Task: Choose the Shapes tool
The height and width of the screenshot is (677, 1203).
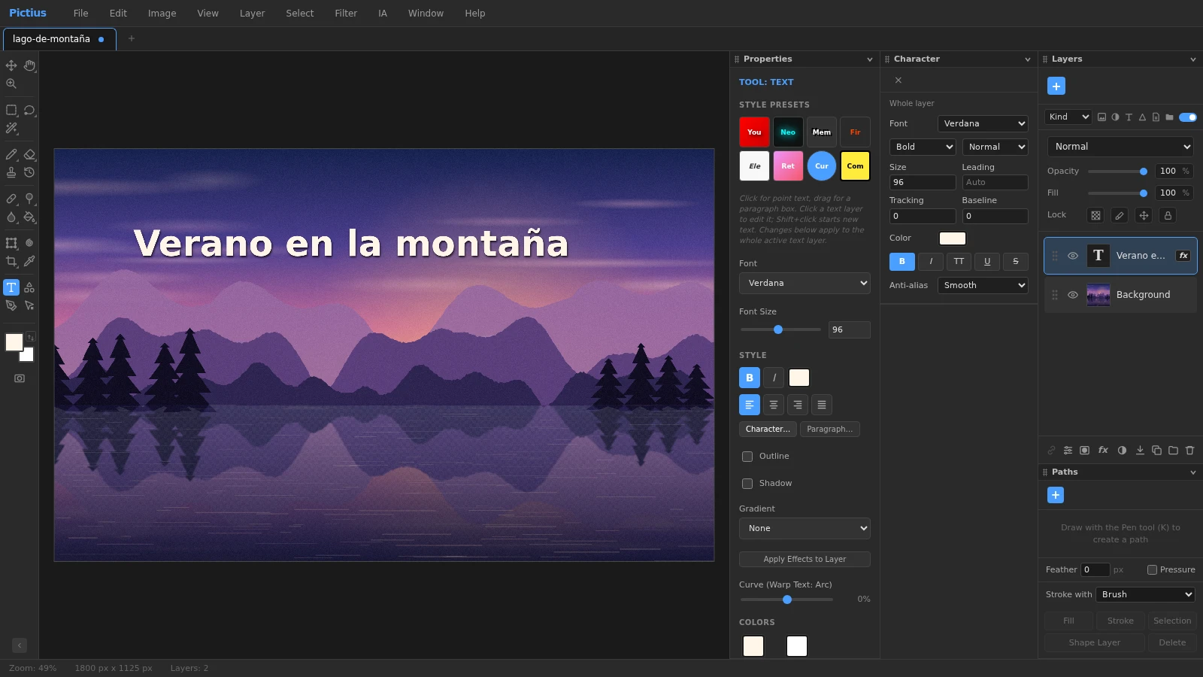Action: (29, 287)
